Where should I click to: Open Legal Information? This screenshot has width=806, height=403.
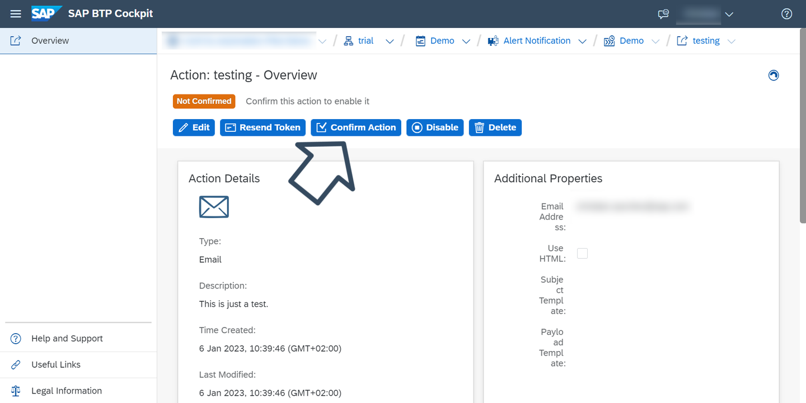click(78, 391)
